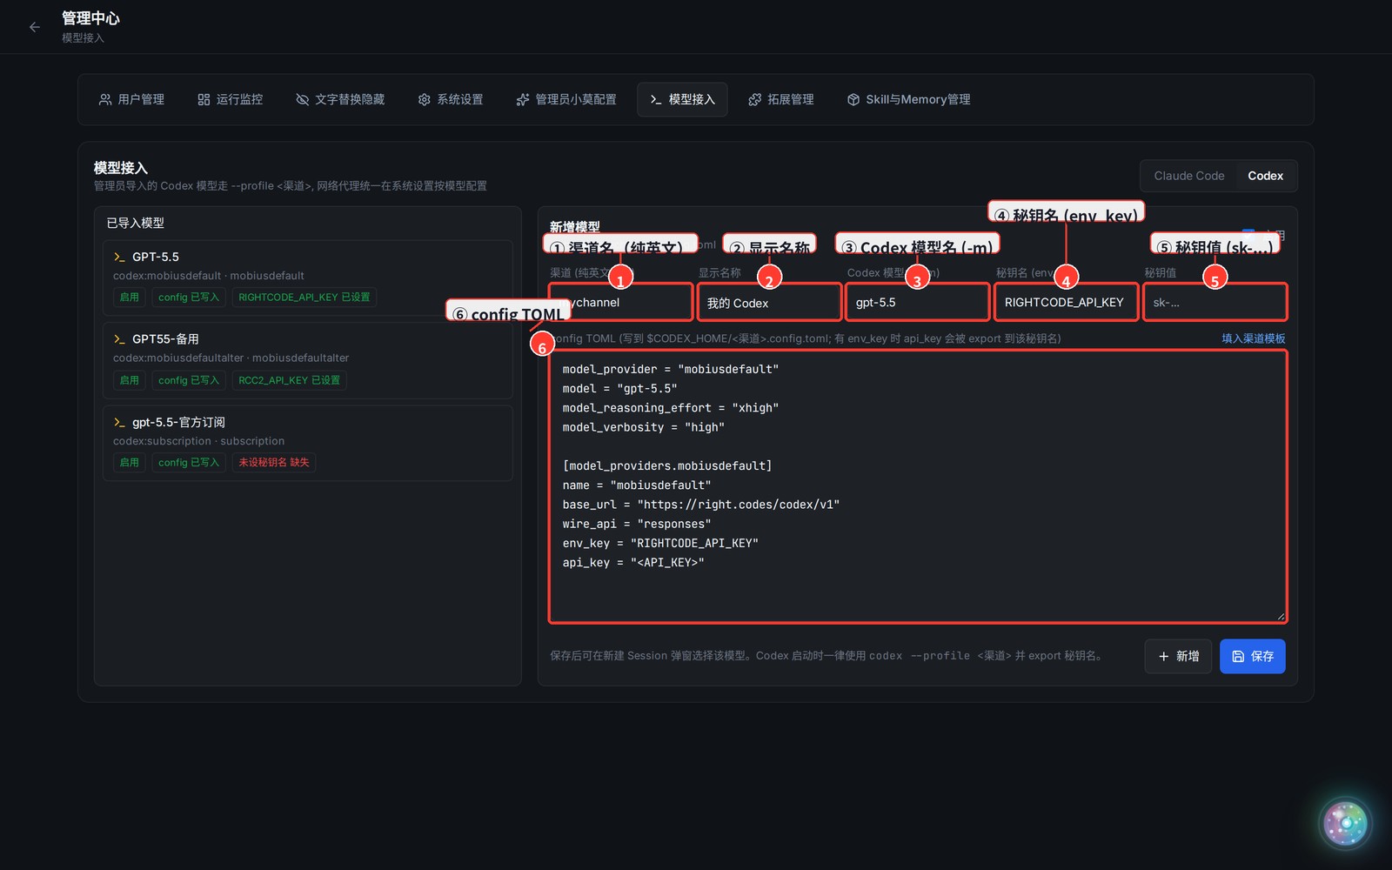Click the 系统设置 gear icon
1392x870 pixels.
click(425, 99)
